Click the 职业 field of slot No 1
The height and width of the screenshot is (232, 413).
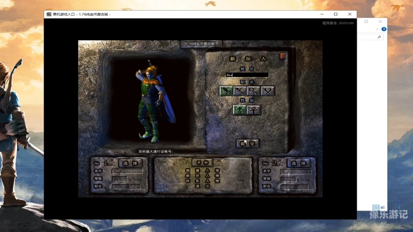126,187
